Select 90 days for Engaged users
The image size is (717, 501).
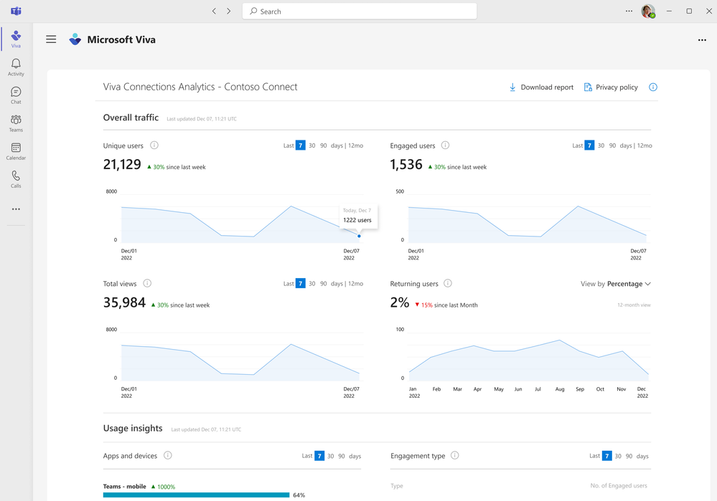click(x=612, y=145)
